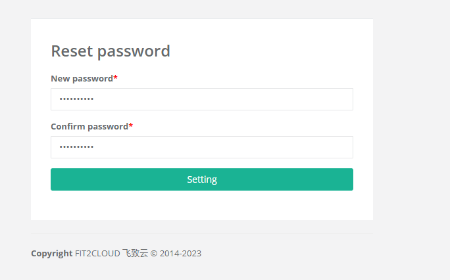Focus the New password input field
450x280 pixels.
[201, 99]
